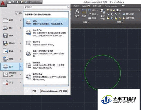Open customize quick access toolbar dropdown
The width and height of the screenshot is (141, 110).
(41, 2)
